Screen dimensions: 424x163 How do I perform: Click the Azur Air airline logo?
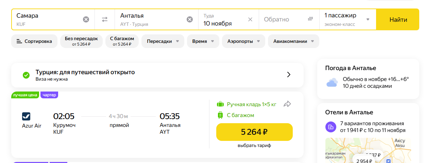click(26, 116)
